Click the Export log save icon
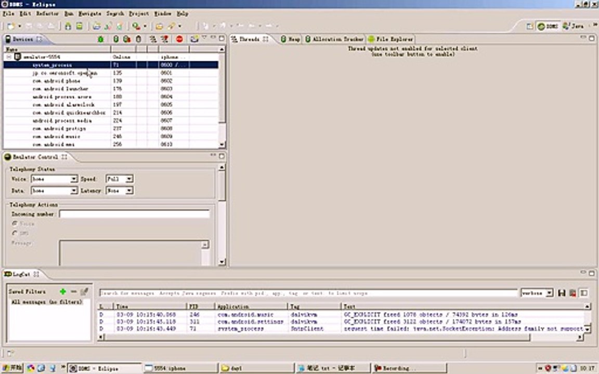 point(562,293)
